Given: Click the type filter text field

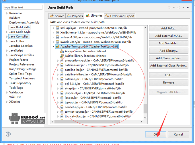Looking at the screenshot, I should click(23, 7).
